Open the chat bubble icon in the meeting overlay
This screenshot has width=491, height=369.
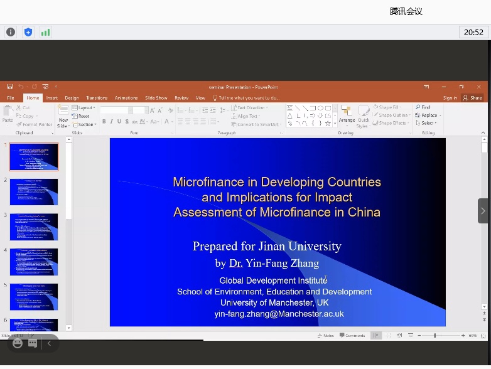click(x=33, y=343)
